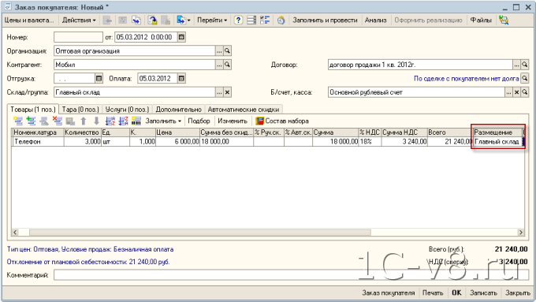This screenshot has width=536, height=302.
Task: Open the customer debt magnifier icon
Action: (525, 78)
